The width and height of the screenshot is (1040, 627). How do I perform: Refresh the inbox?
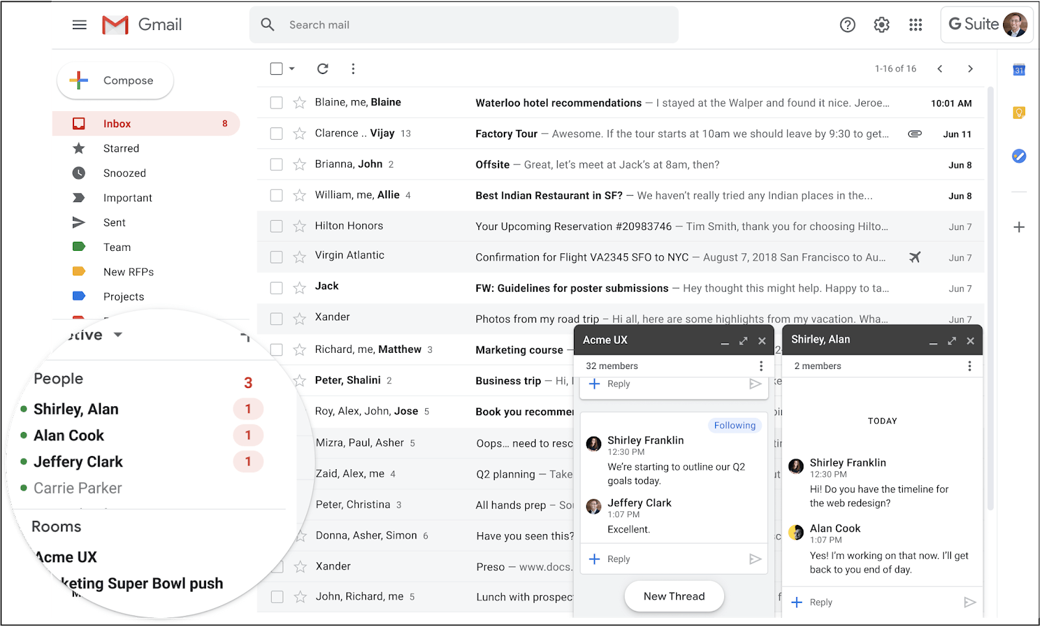click(323, 68)
